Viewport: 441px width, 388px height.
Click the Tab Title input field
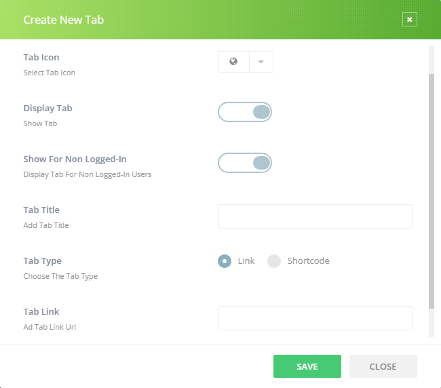pos(315,216)
